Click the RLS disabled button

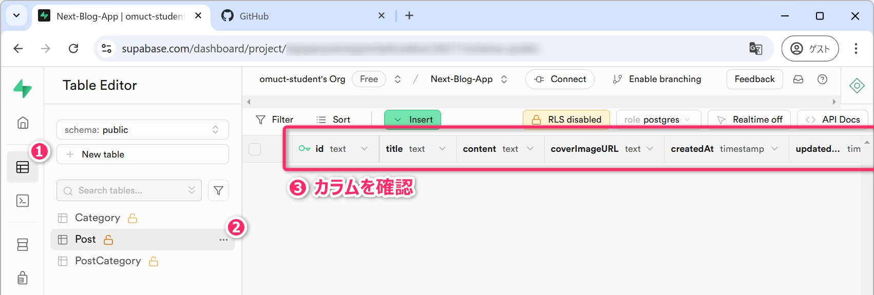(x=566, y=120)
